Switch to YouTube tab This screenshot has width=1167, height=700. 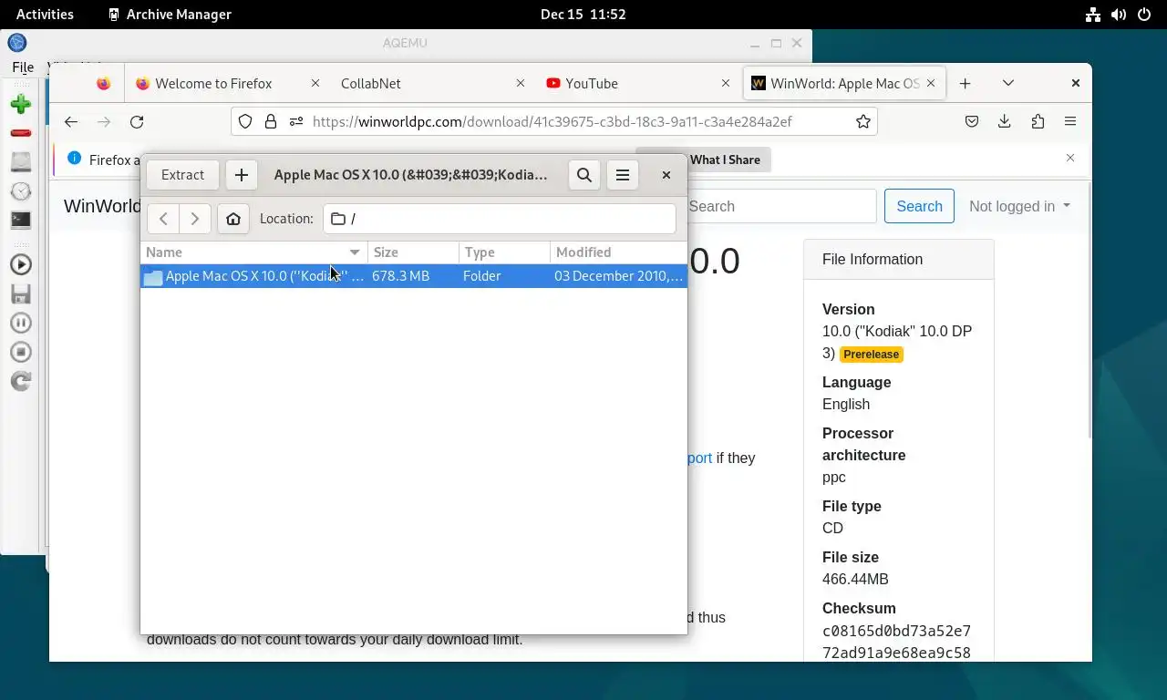(637, 83)
